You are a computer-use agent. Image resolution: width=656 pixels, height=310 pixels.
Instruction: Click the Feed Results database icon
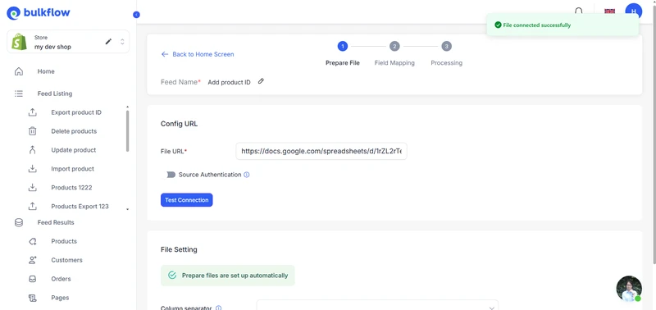tap(19, 222)
